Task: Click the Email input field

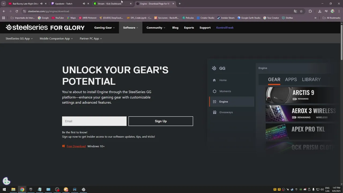Action: click(94, 121)
